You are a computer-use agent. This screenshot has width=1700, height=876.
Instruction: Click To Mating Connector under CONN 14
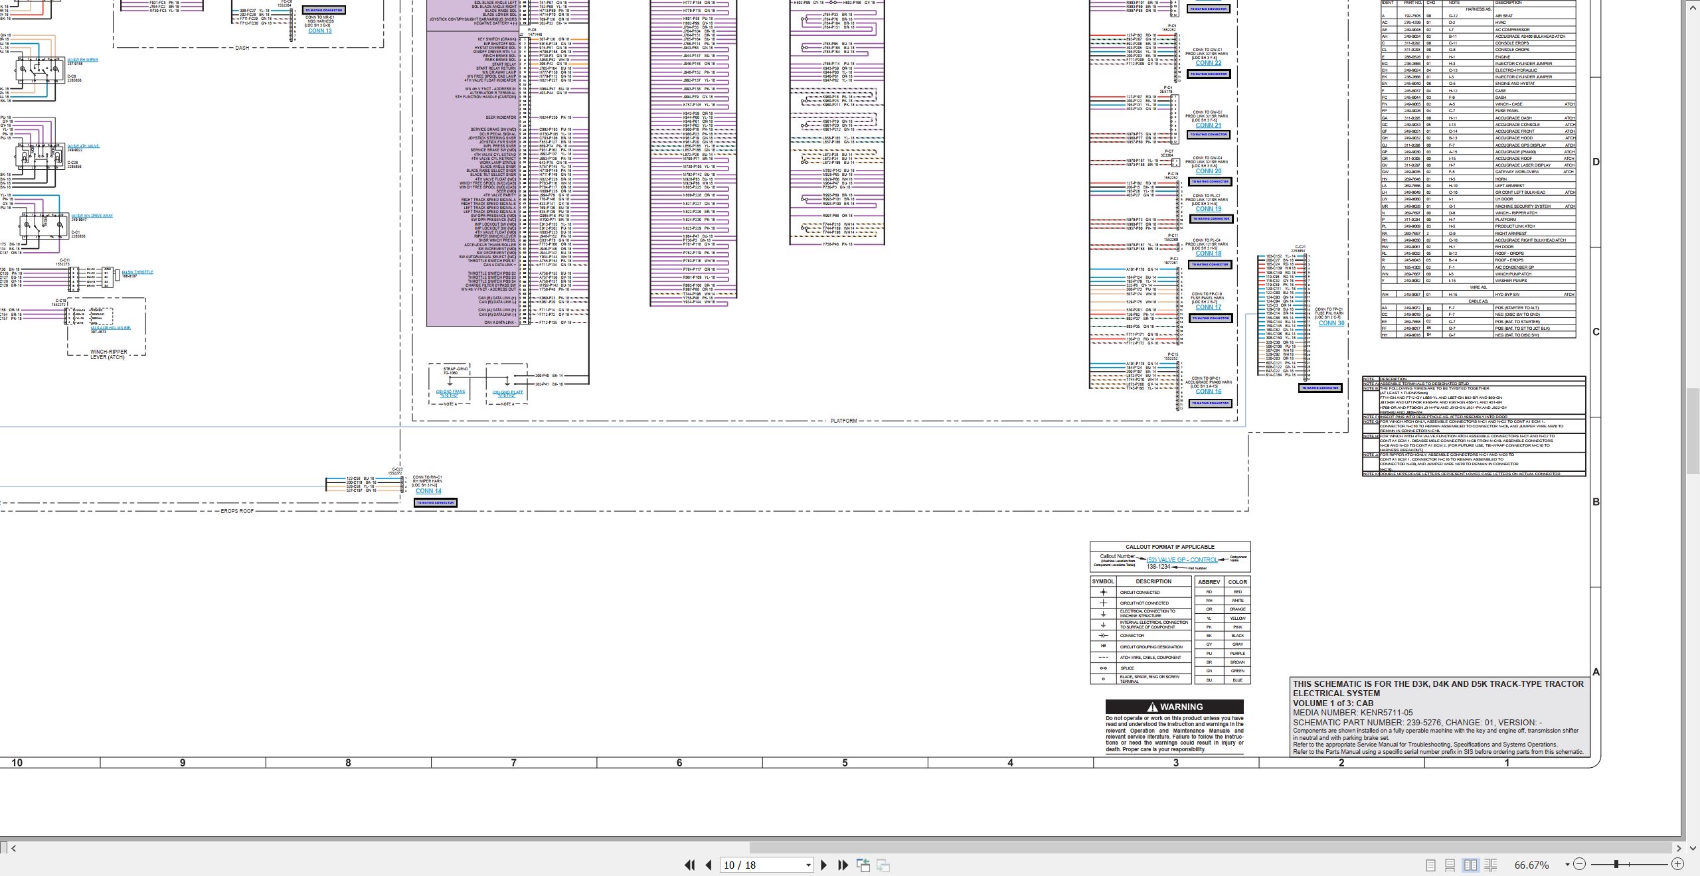[436, 503]
